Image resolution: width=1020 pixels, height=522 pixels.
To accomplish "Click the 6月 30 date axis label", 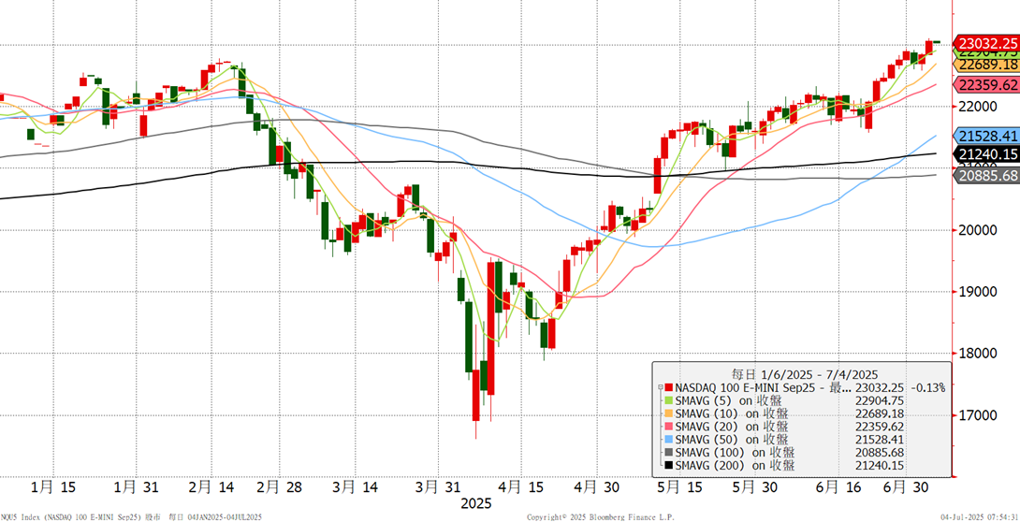I will point(907,486).
